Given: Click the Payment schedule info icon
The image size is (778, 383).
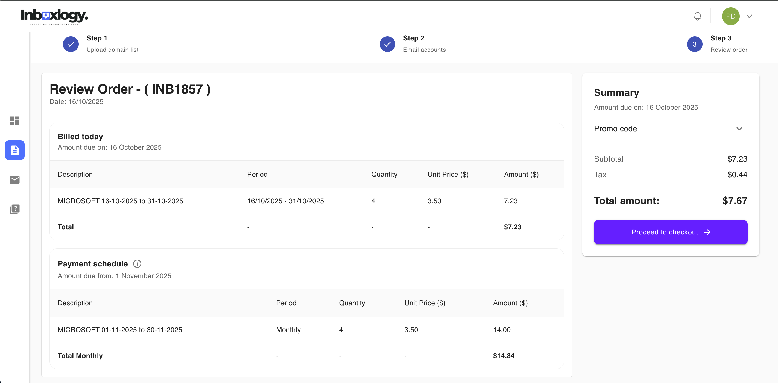Looking at the screenshot, I should point(137,264).
